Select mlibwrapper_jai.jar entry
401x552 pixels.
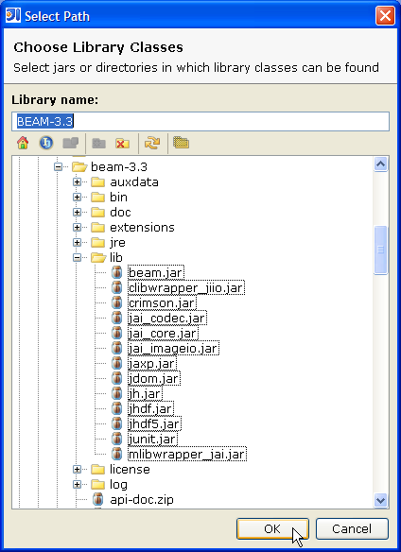tap(186, 455)
